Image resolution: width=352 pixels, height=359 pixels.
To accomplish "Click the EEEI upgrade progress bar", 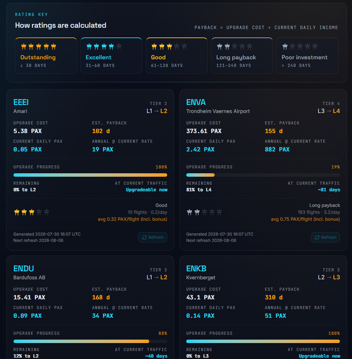I will [x=90, y=175].
